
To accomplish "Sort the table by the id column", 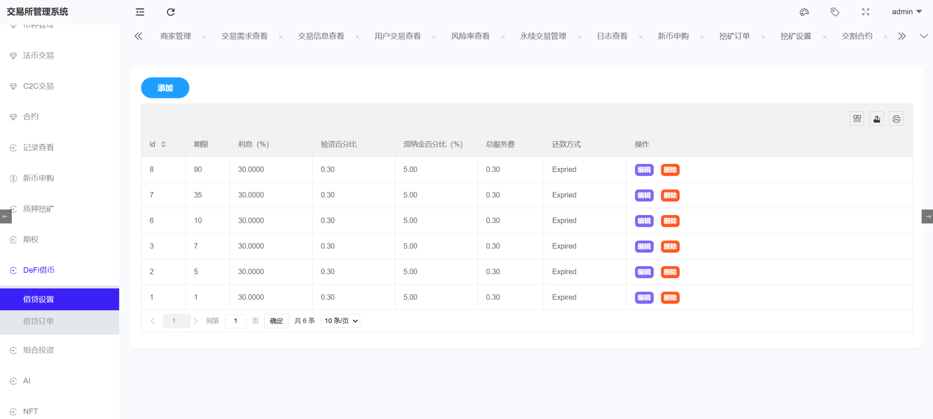I will click(x=163, y=144).
